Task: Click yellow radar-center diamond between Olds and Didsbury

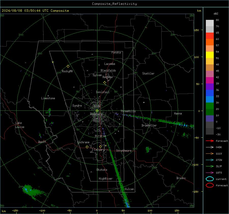Action: [97, 111]
